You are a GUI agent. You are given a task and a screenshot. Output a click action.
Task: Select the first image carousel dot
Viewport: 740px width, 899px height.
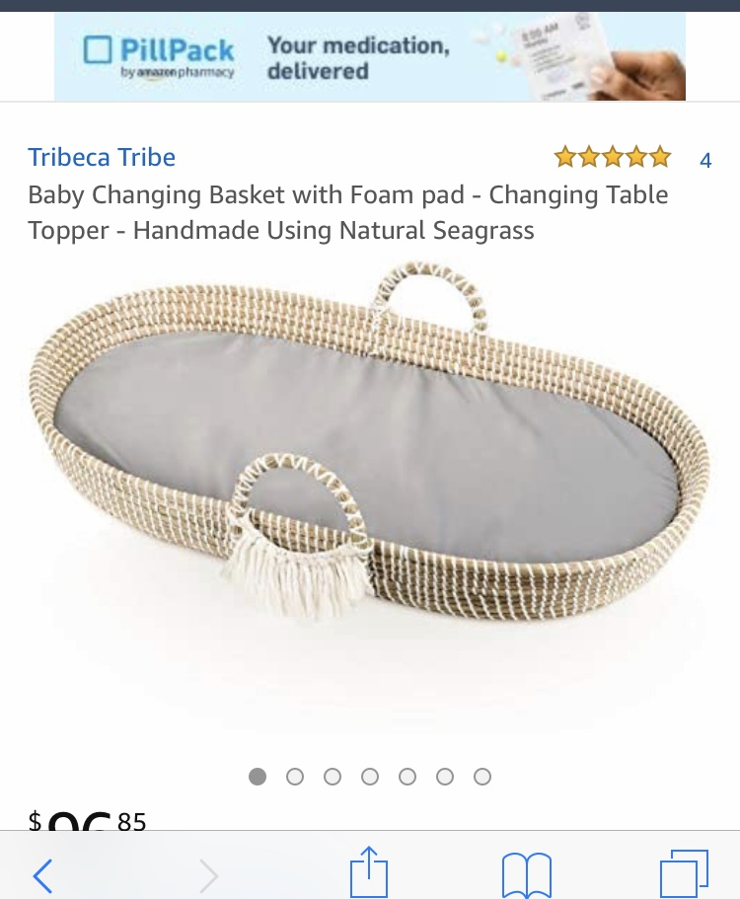(258, 777)
